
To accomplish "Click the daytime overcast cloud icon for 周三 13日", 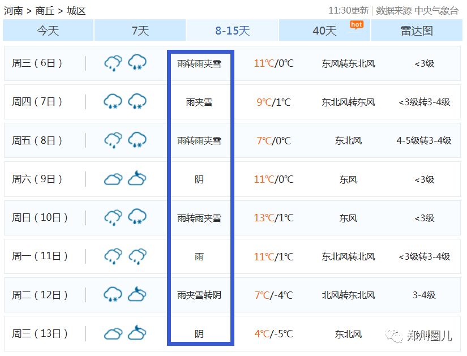I will click(x=113, y=334).
